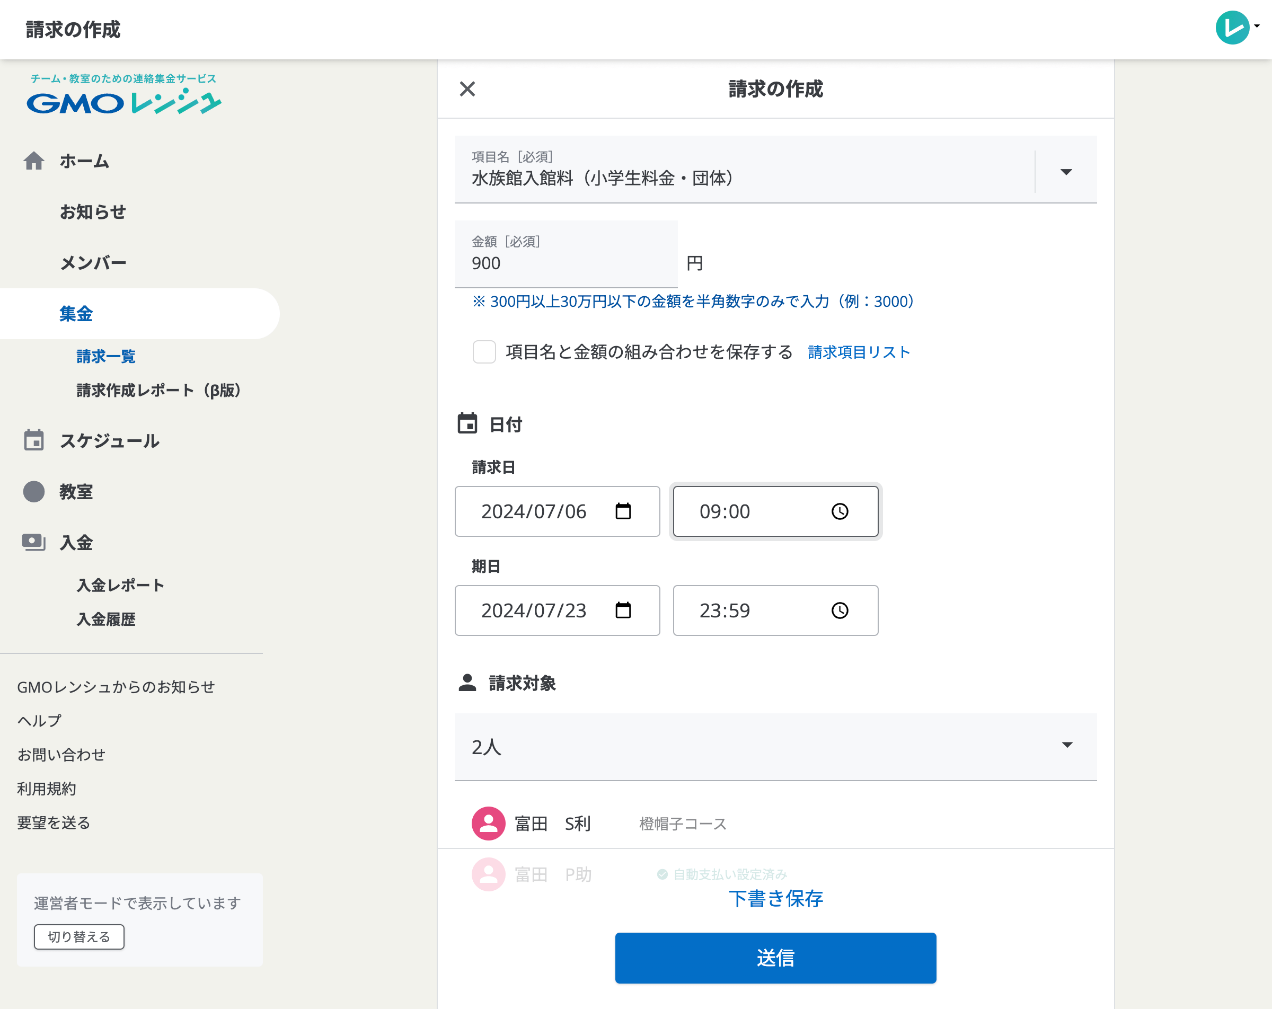Navigate to the メンバー menu item

[93, 261]
